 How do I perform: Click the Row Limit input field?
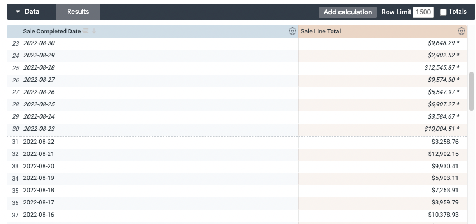click(423, 12)
